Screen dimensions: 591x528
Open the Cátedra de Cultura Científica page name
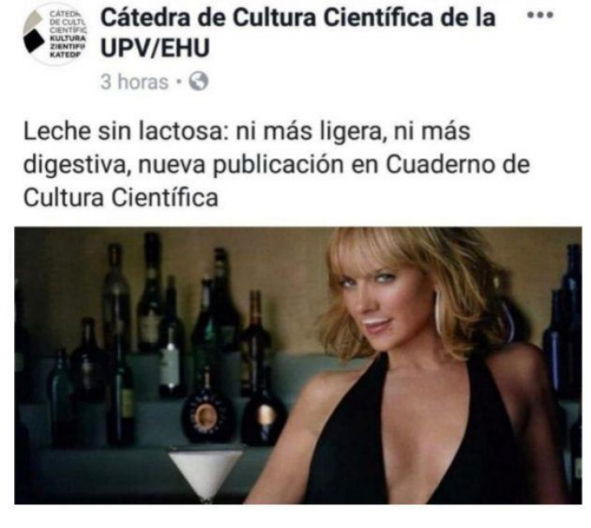[298, 33]
